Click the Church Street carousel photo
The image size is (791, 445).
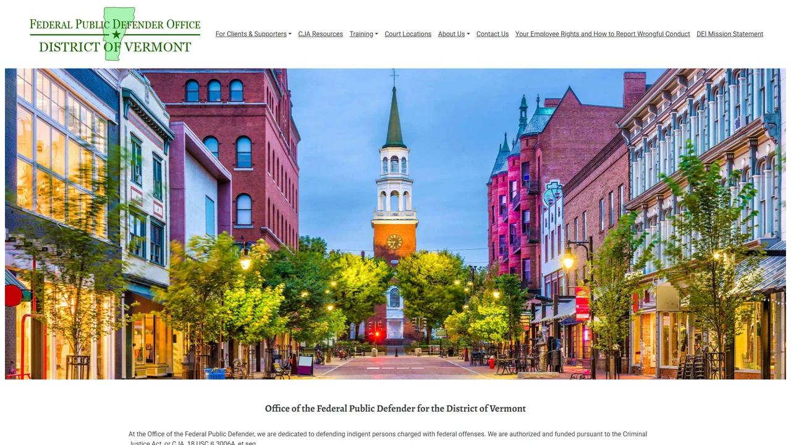(x=395, y=224)
